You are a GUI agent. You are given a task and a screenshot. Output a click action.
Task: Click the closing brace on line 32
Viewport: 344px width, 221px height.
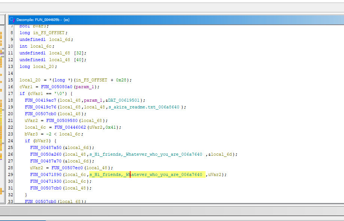tap(26, 195)
